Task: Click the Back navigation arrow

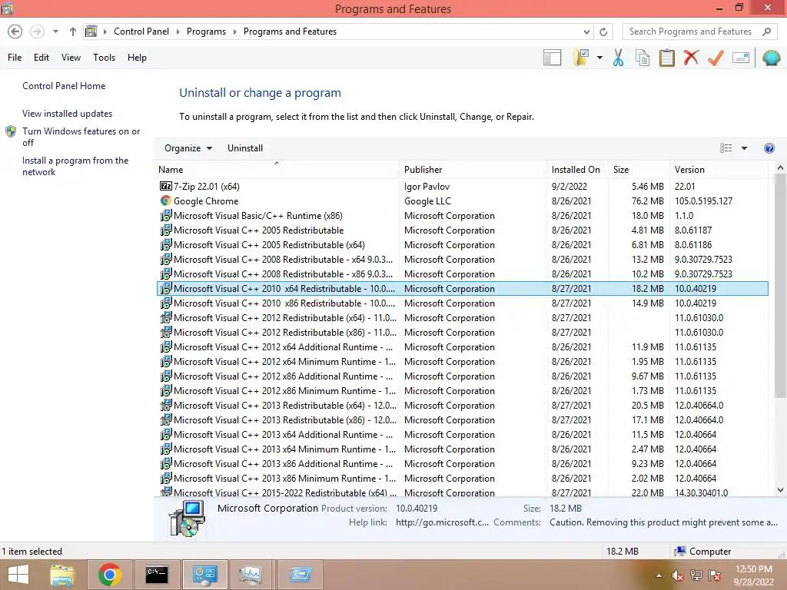Action: [x=15, y=31]
